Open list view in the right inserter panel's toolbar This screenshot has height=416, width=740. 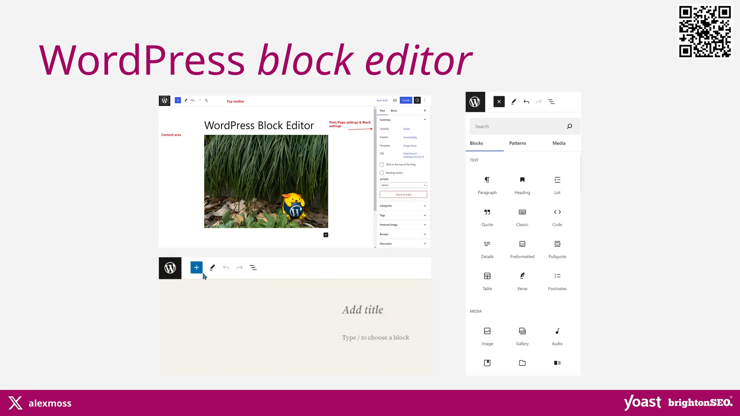551,102
